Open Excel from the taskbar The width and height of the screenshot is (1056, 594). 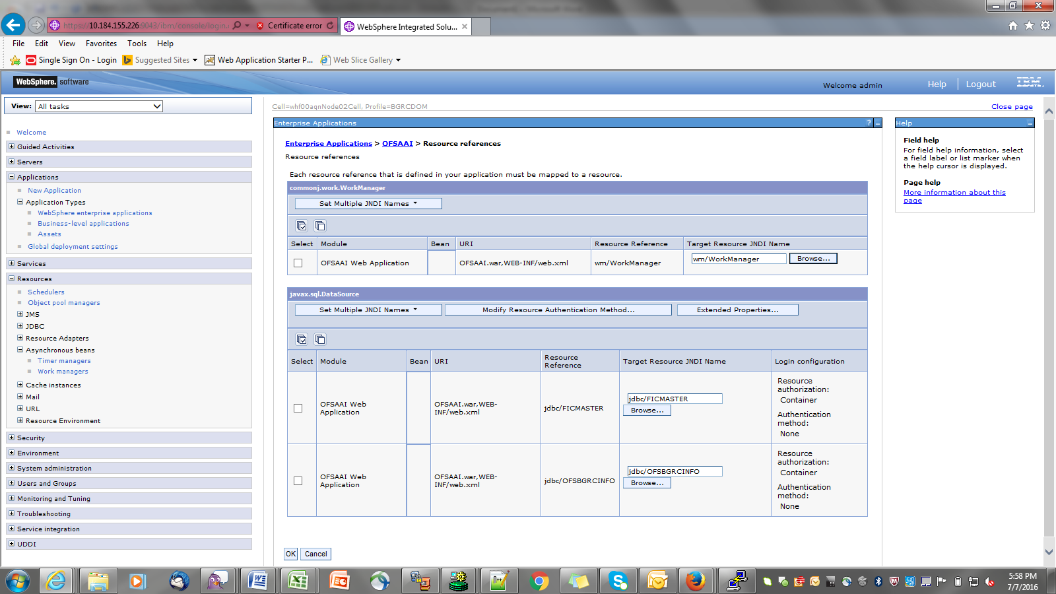click(298, 581)
